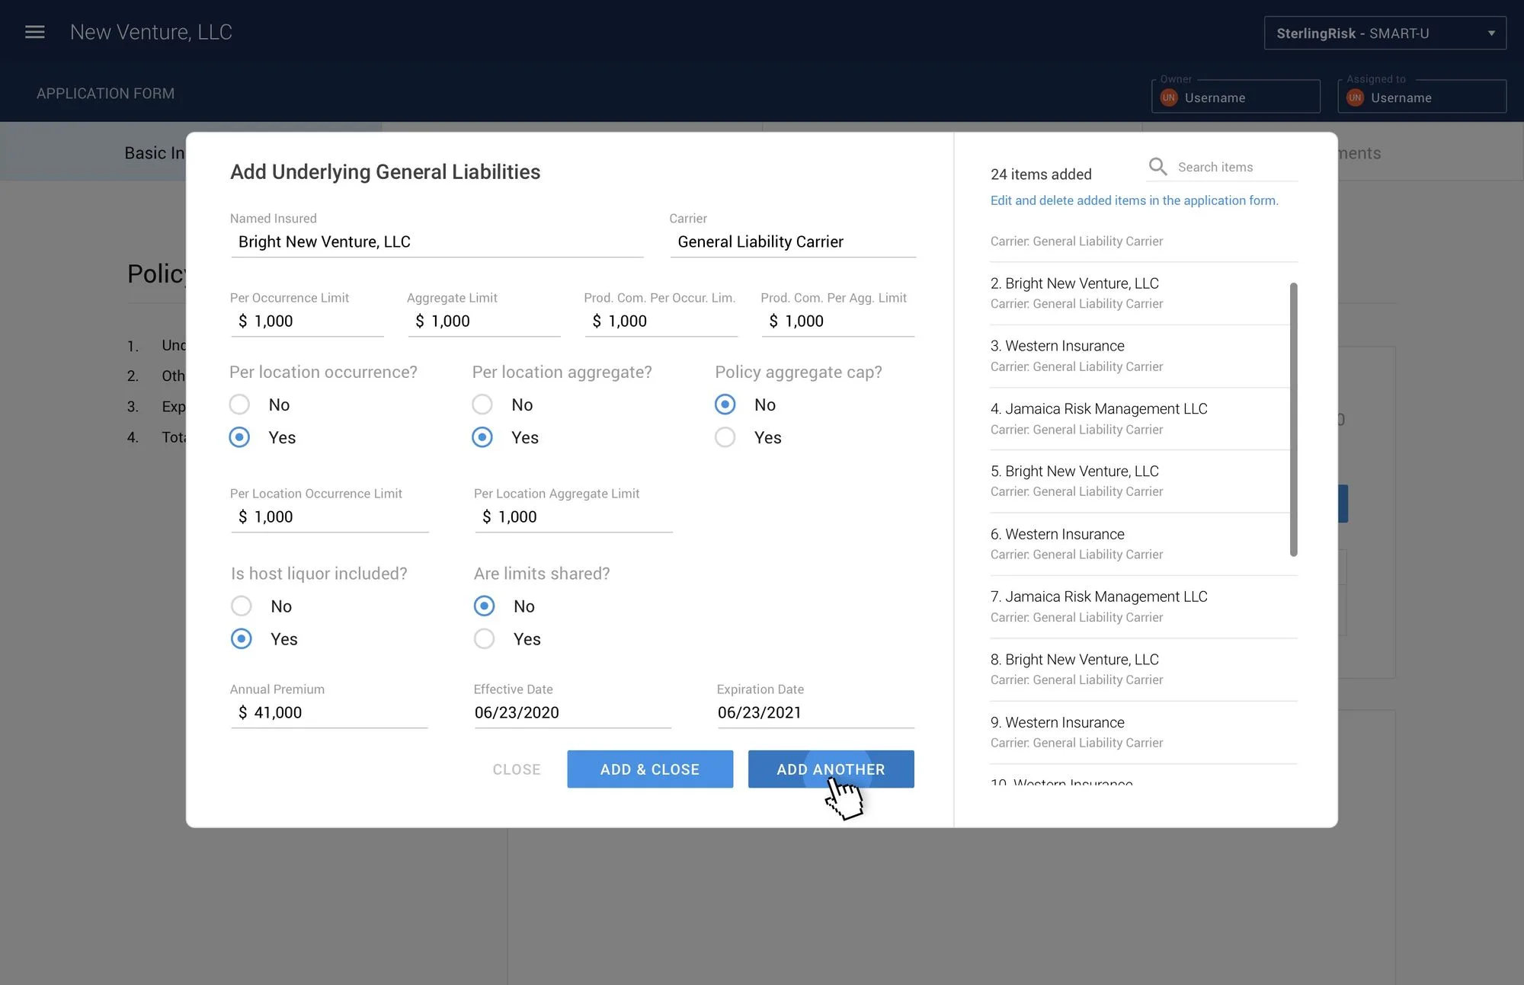Click the Effective Date field
Viewport: 1524px width, 985px height.
click(x=572, y=713)
